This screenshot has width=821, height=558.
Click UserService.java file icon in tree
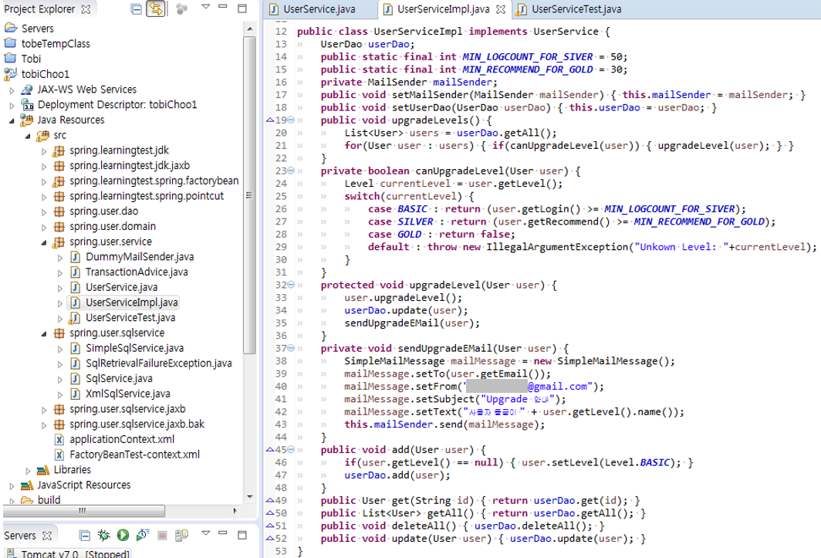(76, 287)
